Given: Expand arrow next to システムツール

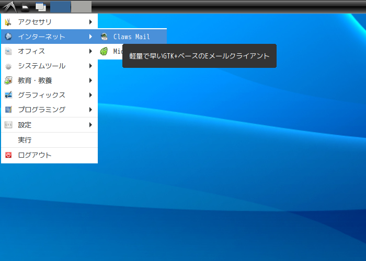Looking at the screenshot, I should pos(90,66).
